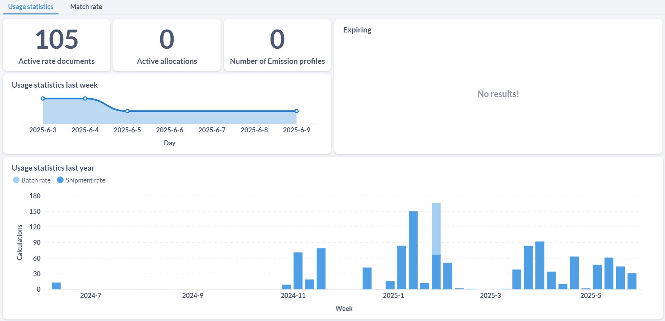Open the Number of Emission profiles card
Viewport: 665px width, 321px height.
(x=277, y=45)
